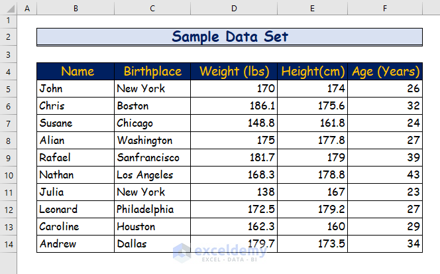Screen dimensions: 440x274
Task: Select the cell with age 43
Action: 385,175
